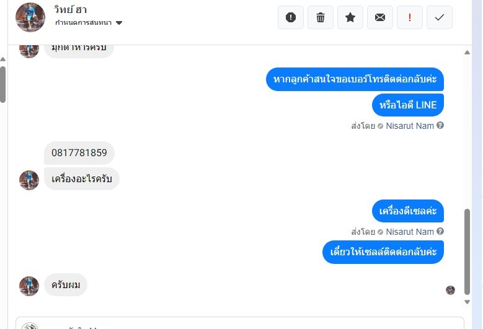This screenshot has height=329, width=483.
Task: Click the phone number 0817781859 message
Action: (79, 152)
